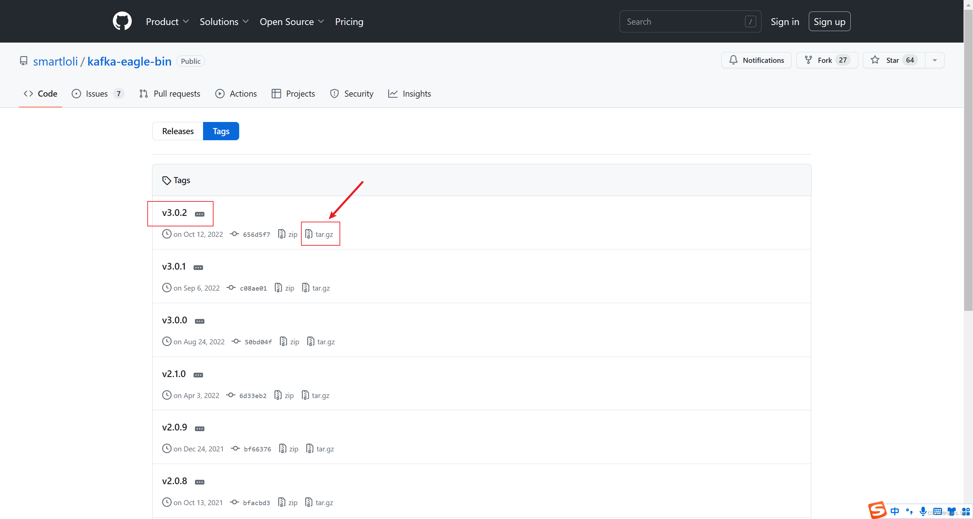Click the Notifications bell button
This screenshot has width=973, height=519.
point(756,60)
